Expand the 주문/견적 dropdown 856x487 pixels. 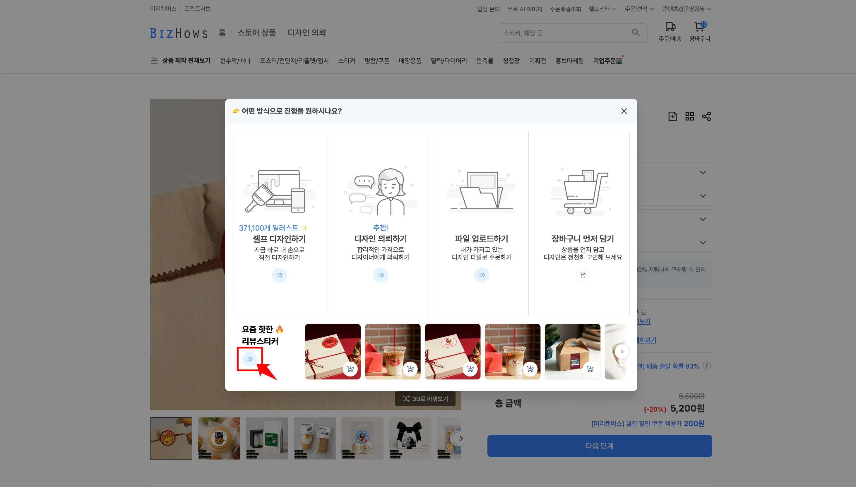tap(639, 9)
